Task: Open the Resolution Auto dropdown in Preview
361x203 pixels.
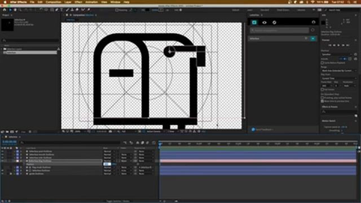Action: [x=349, y=86]
